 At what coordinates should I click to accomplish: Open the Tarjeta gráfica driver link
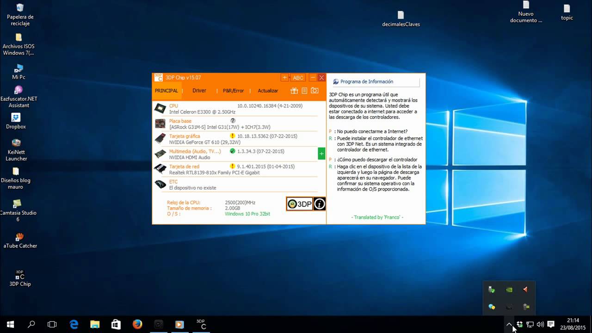(x=185, y=136)
